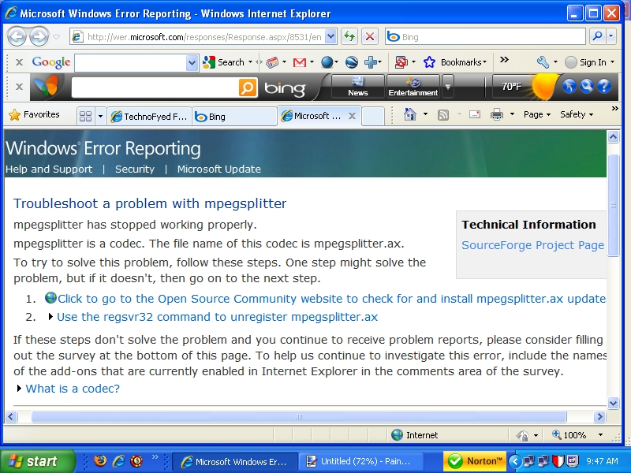Open the search provider dropdown arrow
The image size is (631, 473).
click(610, 36)
